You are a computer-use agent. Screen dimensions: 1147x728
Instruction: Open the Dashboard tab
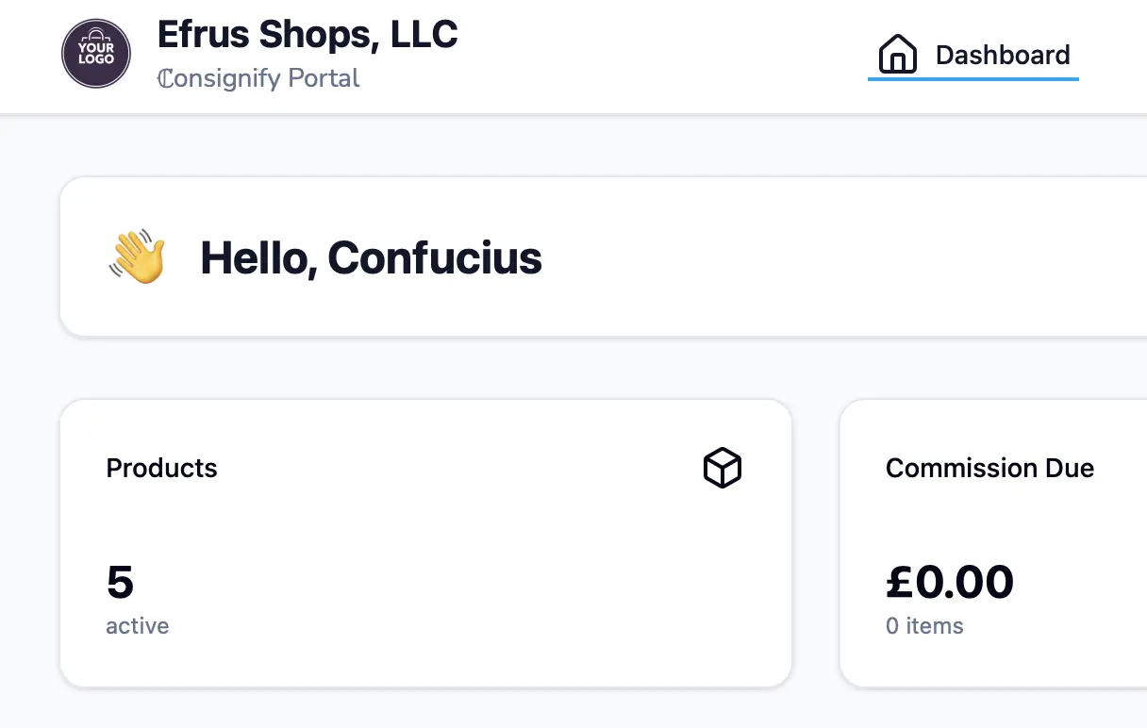[1002, 55]
